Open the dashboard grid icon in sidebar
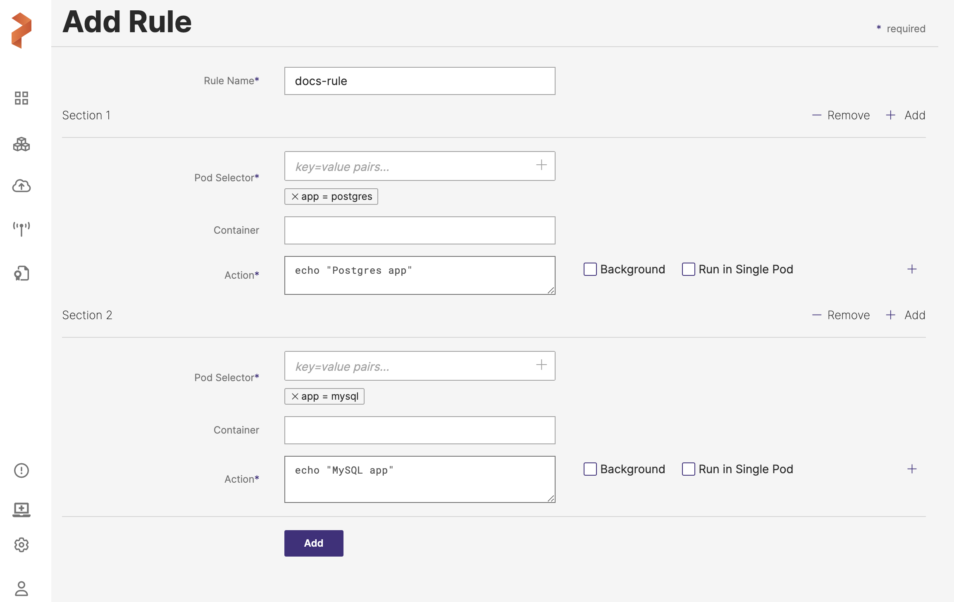 point(21,98)
